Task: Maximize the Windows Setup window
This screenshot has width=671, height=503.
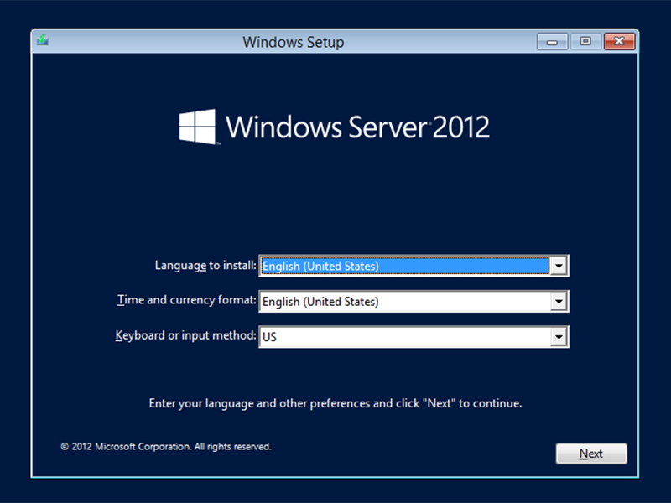Action: (585, 41)
